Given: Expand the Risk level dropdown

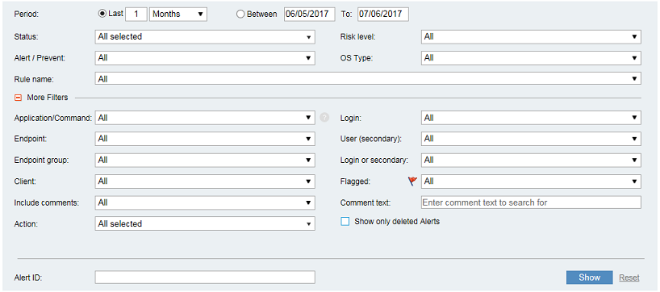Looking at the screenshot, I should (x=531, y=36).
